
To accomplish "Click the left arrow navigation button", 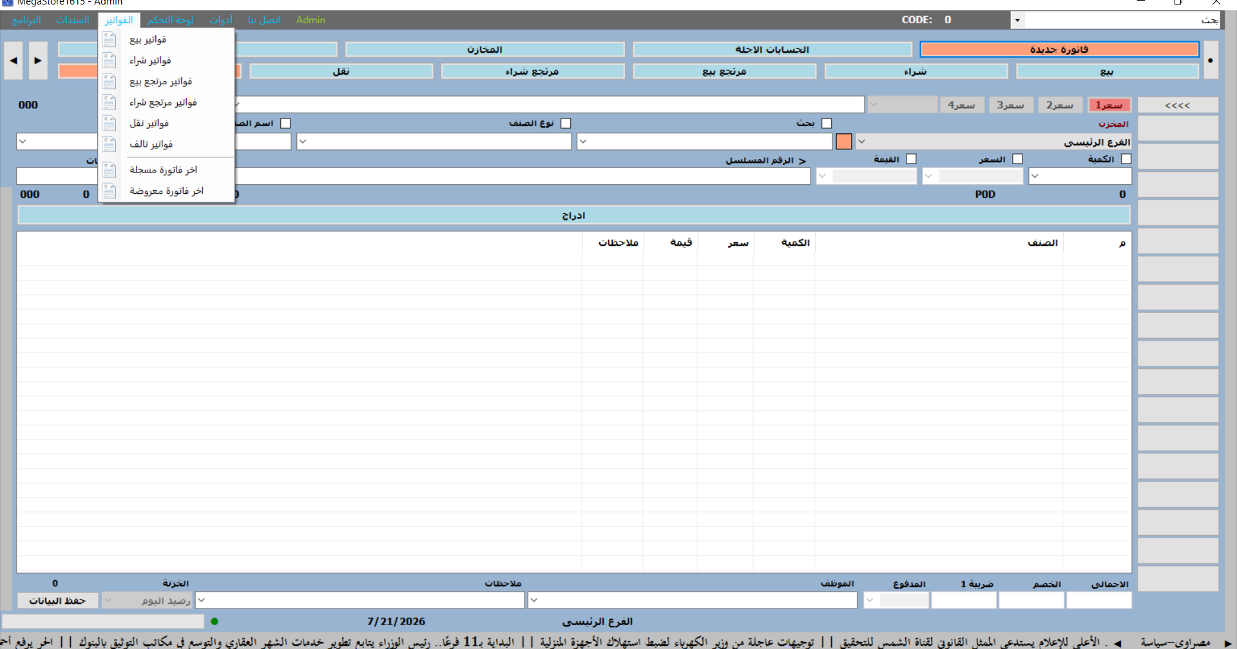I will click(x=14, y=61).
